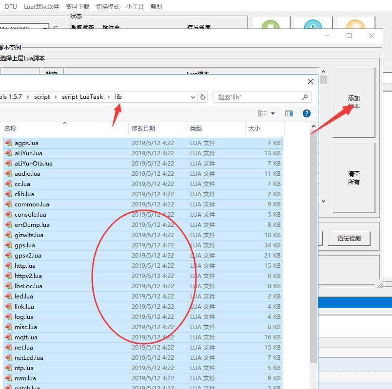
Task: Expand the chevron after script_LuaTask breadcrumb
Action: pyautogui.click(x=109, y=97)
